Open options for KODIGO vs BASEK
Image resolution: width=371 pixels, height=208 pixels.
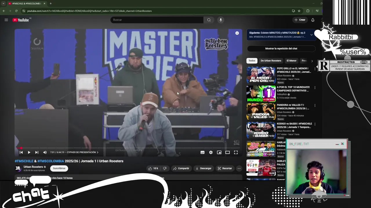[x=315, y=124]
